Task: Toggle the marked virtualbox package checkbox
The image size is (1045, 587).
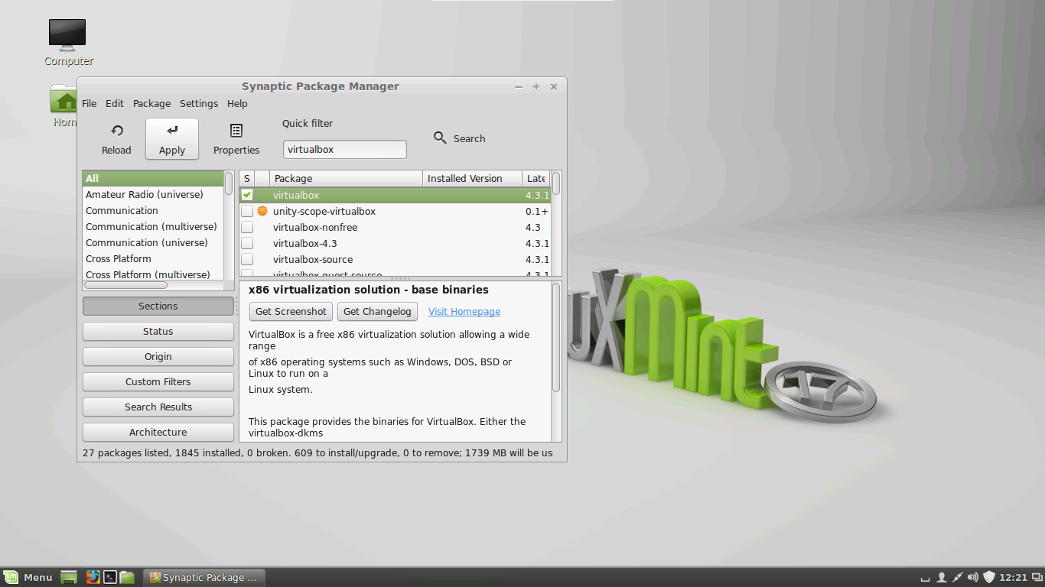Action: 247,195
